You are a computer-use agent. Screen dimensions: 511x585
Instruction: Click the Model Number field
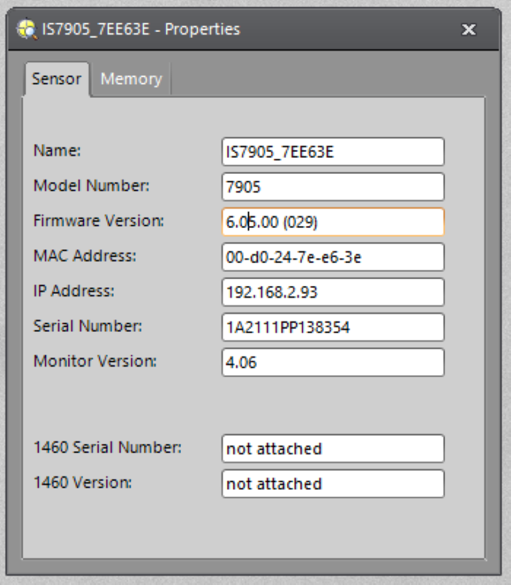tap(333, 187)
